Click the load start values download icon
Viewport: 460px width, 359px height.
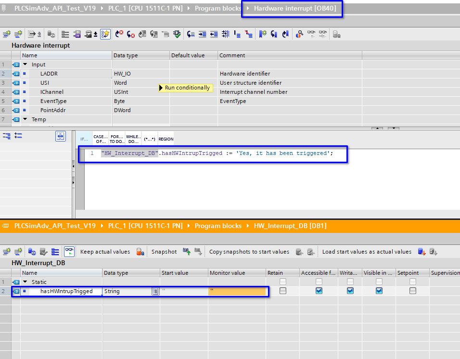(x=422, y=252)
